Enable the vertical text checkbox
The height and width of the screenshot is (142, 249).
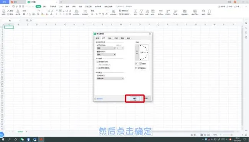(x=136, y=68)
